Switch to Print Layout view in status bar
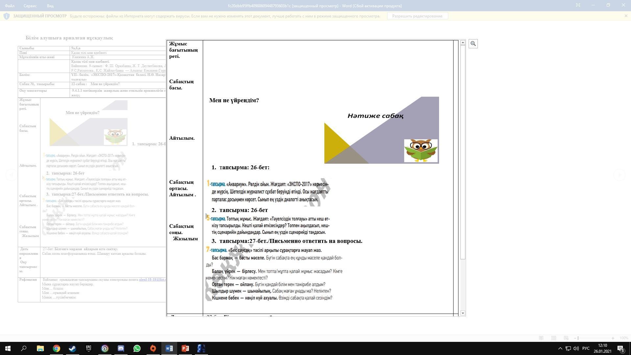Viewport: 631px width, 355px height. tap(554, 338)
